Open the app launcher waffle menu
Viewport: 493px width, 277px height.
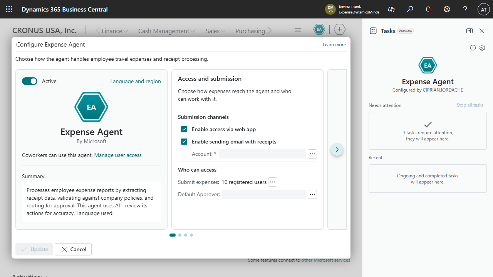[9, 9]
